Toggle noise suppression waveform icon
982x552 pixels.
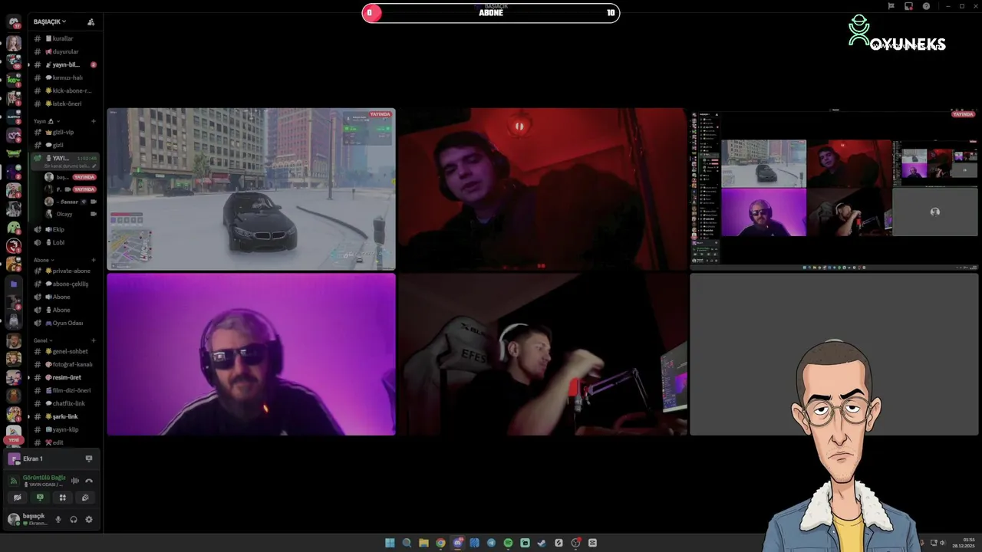coord(75,481)
